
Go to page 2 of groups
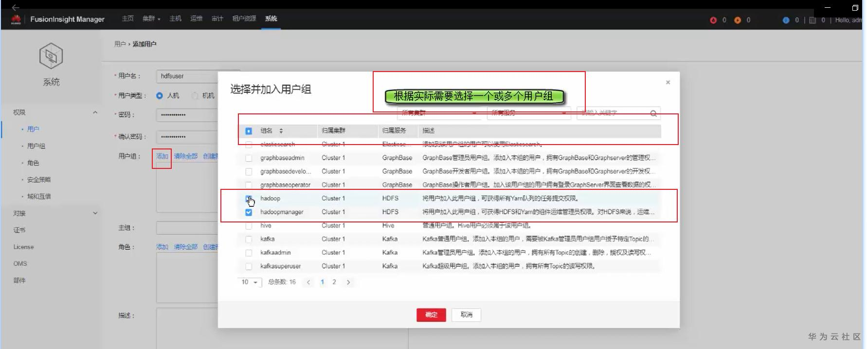[334, 282]
